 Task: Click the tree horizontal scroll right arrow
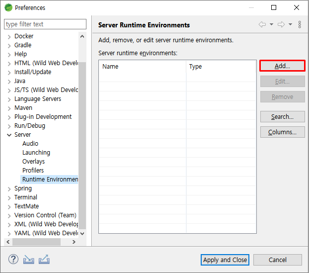point(74,242)
